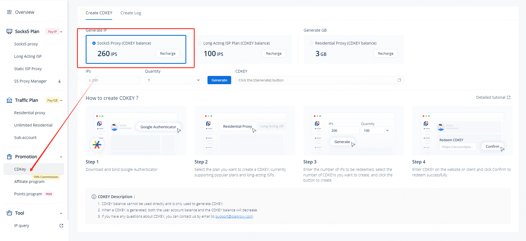The width and height of the screenshot is (526, 241).
Task: Click the Socks5 Plan monitor icon
Action: [x=9, y=31]
